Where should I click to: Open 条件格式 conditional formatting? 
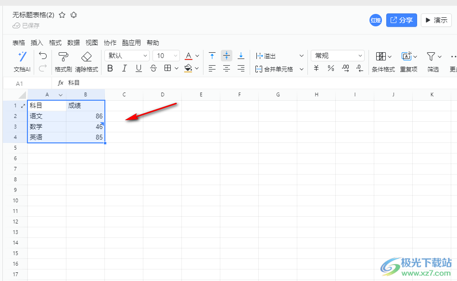click(383, 61)
